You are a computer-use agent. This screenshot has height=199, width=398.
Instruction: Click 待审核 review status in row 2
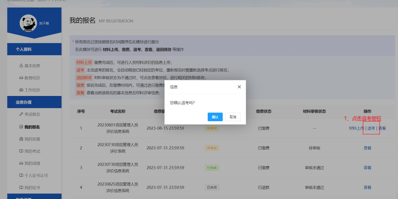tap(314, 148)
